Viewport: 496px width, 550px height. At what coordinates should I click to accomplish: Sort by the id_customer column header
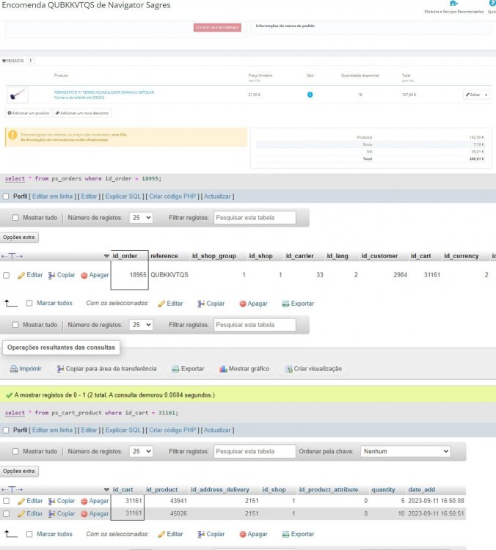tap(379, 256)
